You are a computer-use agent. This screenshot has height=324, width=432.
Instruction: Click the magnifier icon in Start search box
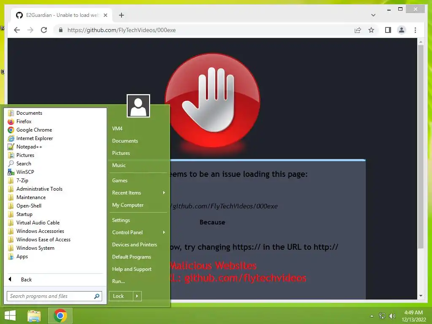(x=97, y=296)
